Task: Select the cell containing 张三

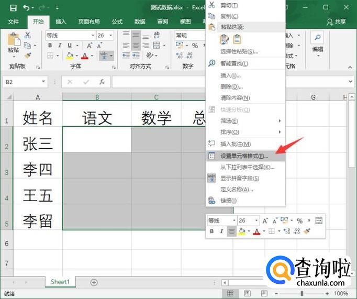Action: [38, 145]
